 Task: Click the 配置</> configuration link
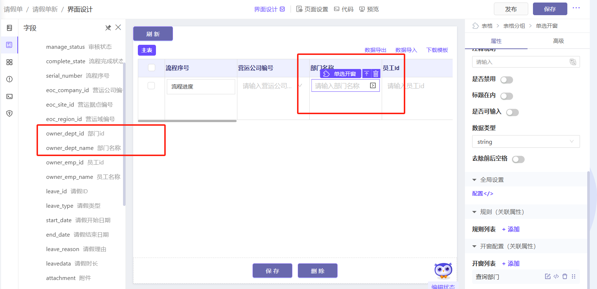tap(483, 193)
